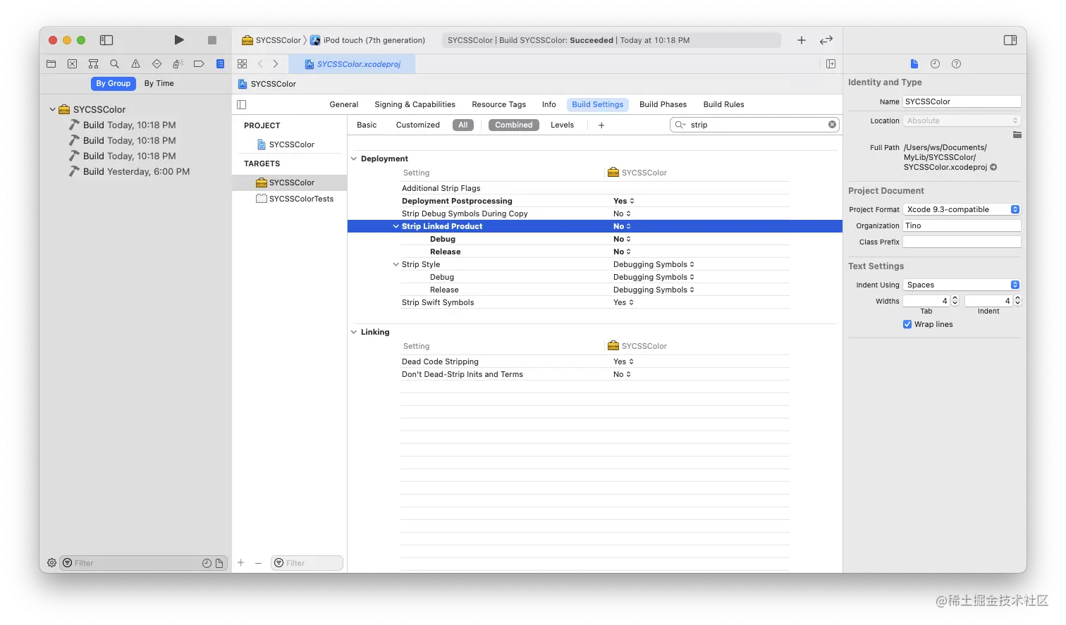This screenshot has width=1066, height=625.
Task: Open Signing & Capabilities tab
Action: (415, 104)
